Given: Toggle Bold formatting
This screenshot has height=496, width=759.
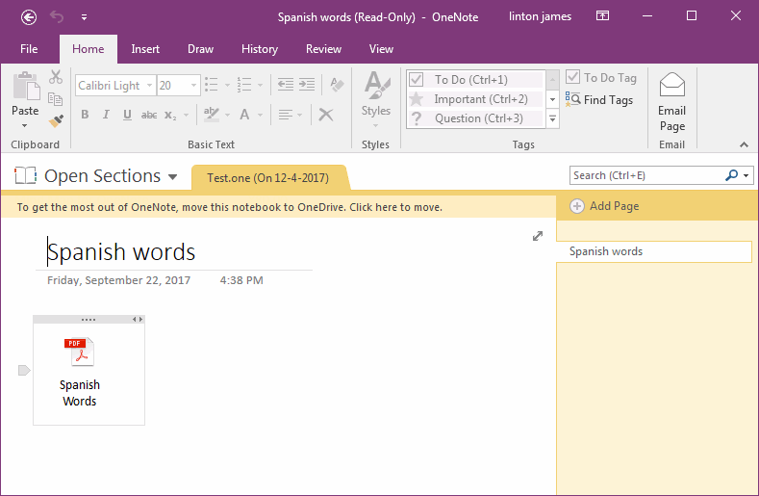Looking at the screenshot, I should (x=85, y=115).
